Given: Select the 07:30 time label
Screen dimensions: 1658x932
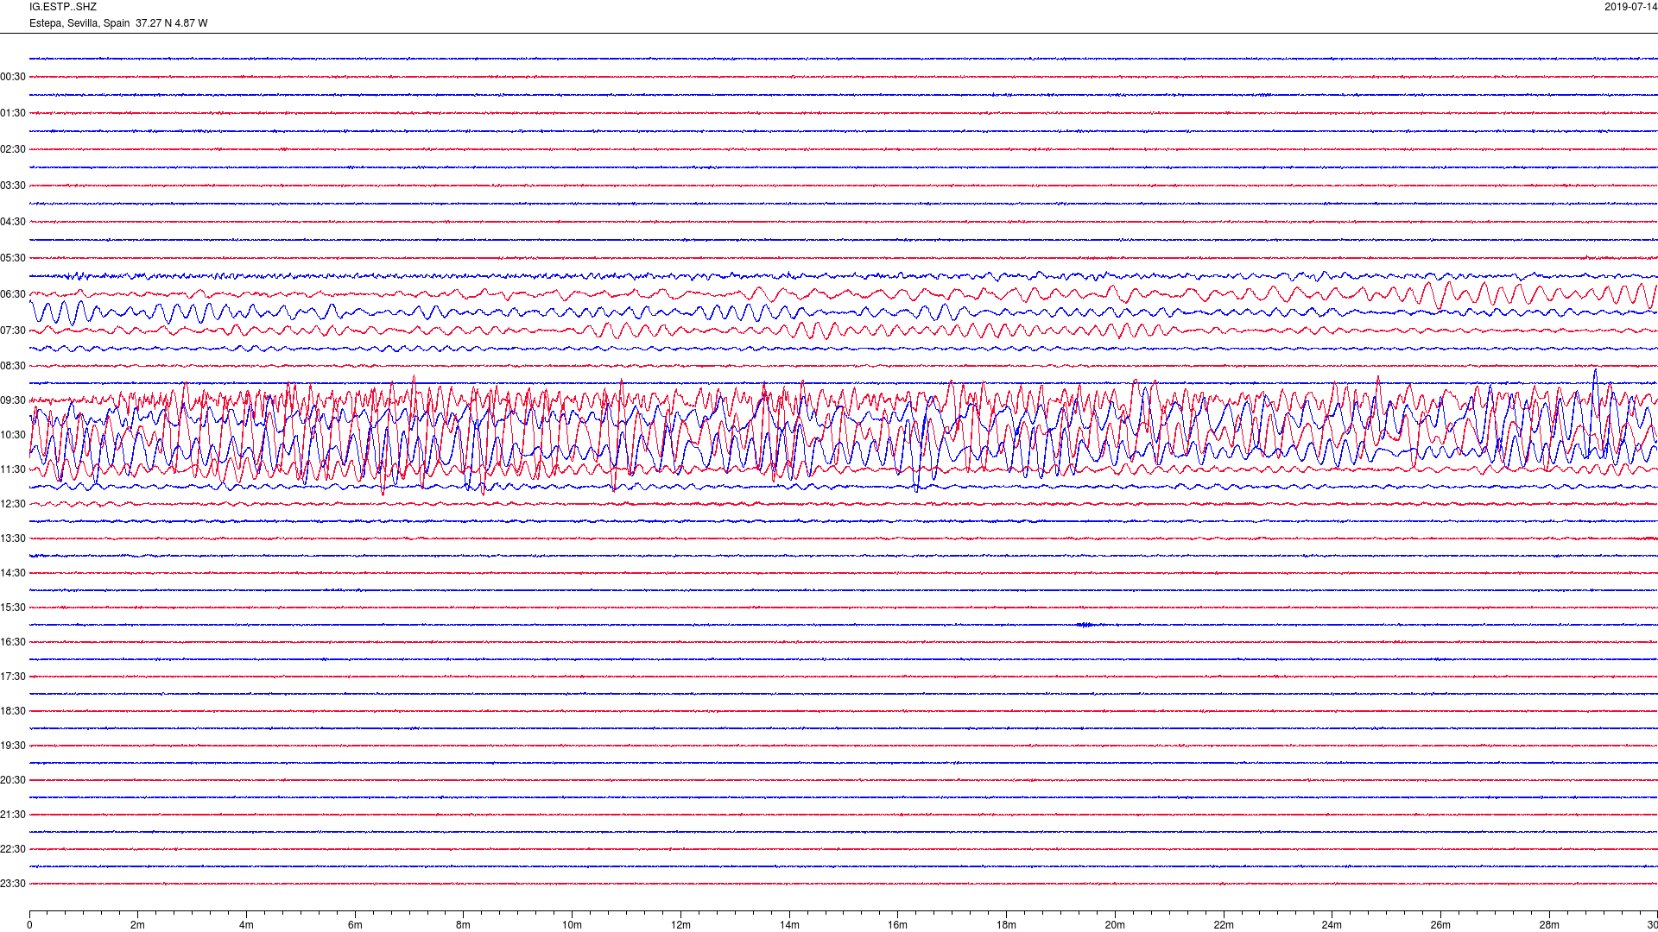Looking at the screenshot, I should coord(13,331).
